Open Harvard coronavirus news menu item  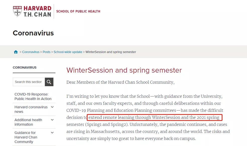[x=31, y=109]
